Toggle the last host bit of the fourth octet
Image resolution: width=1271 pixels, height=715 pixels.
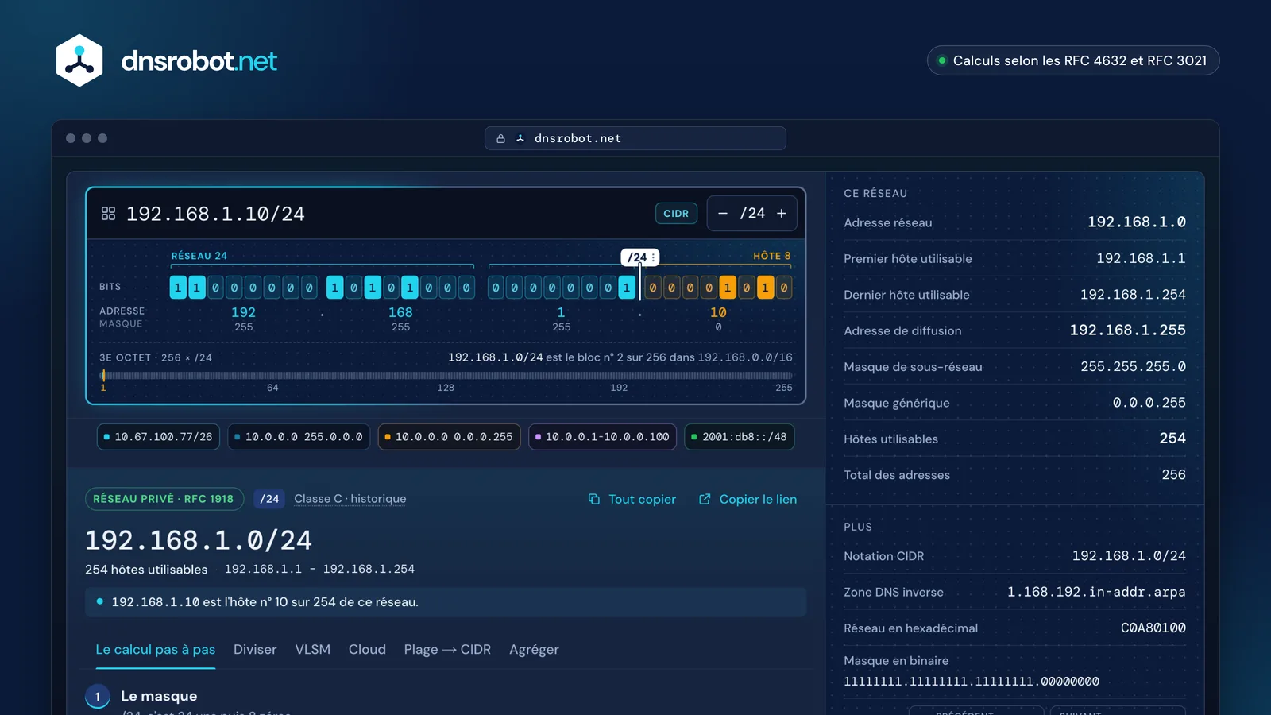point(784,288)
